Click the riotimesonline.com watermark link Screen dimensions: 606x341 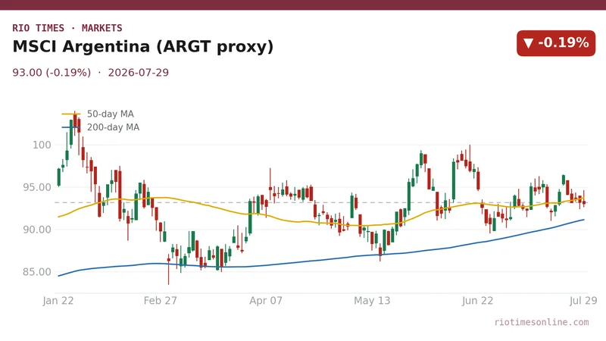click(542, 322)
